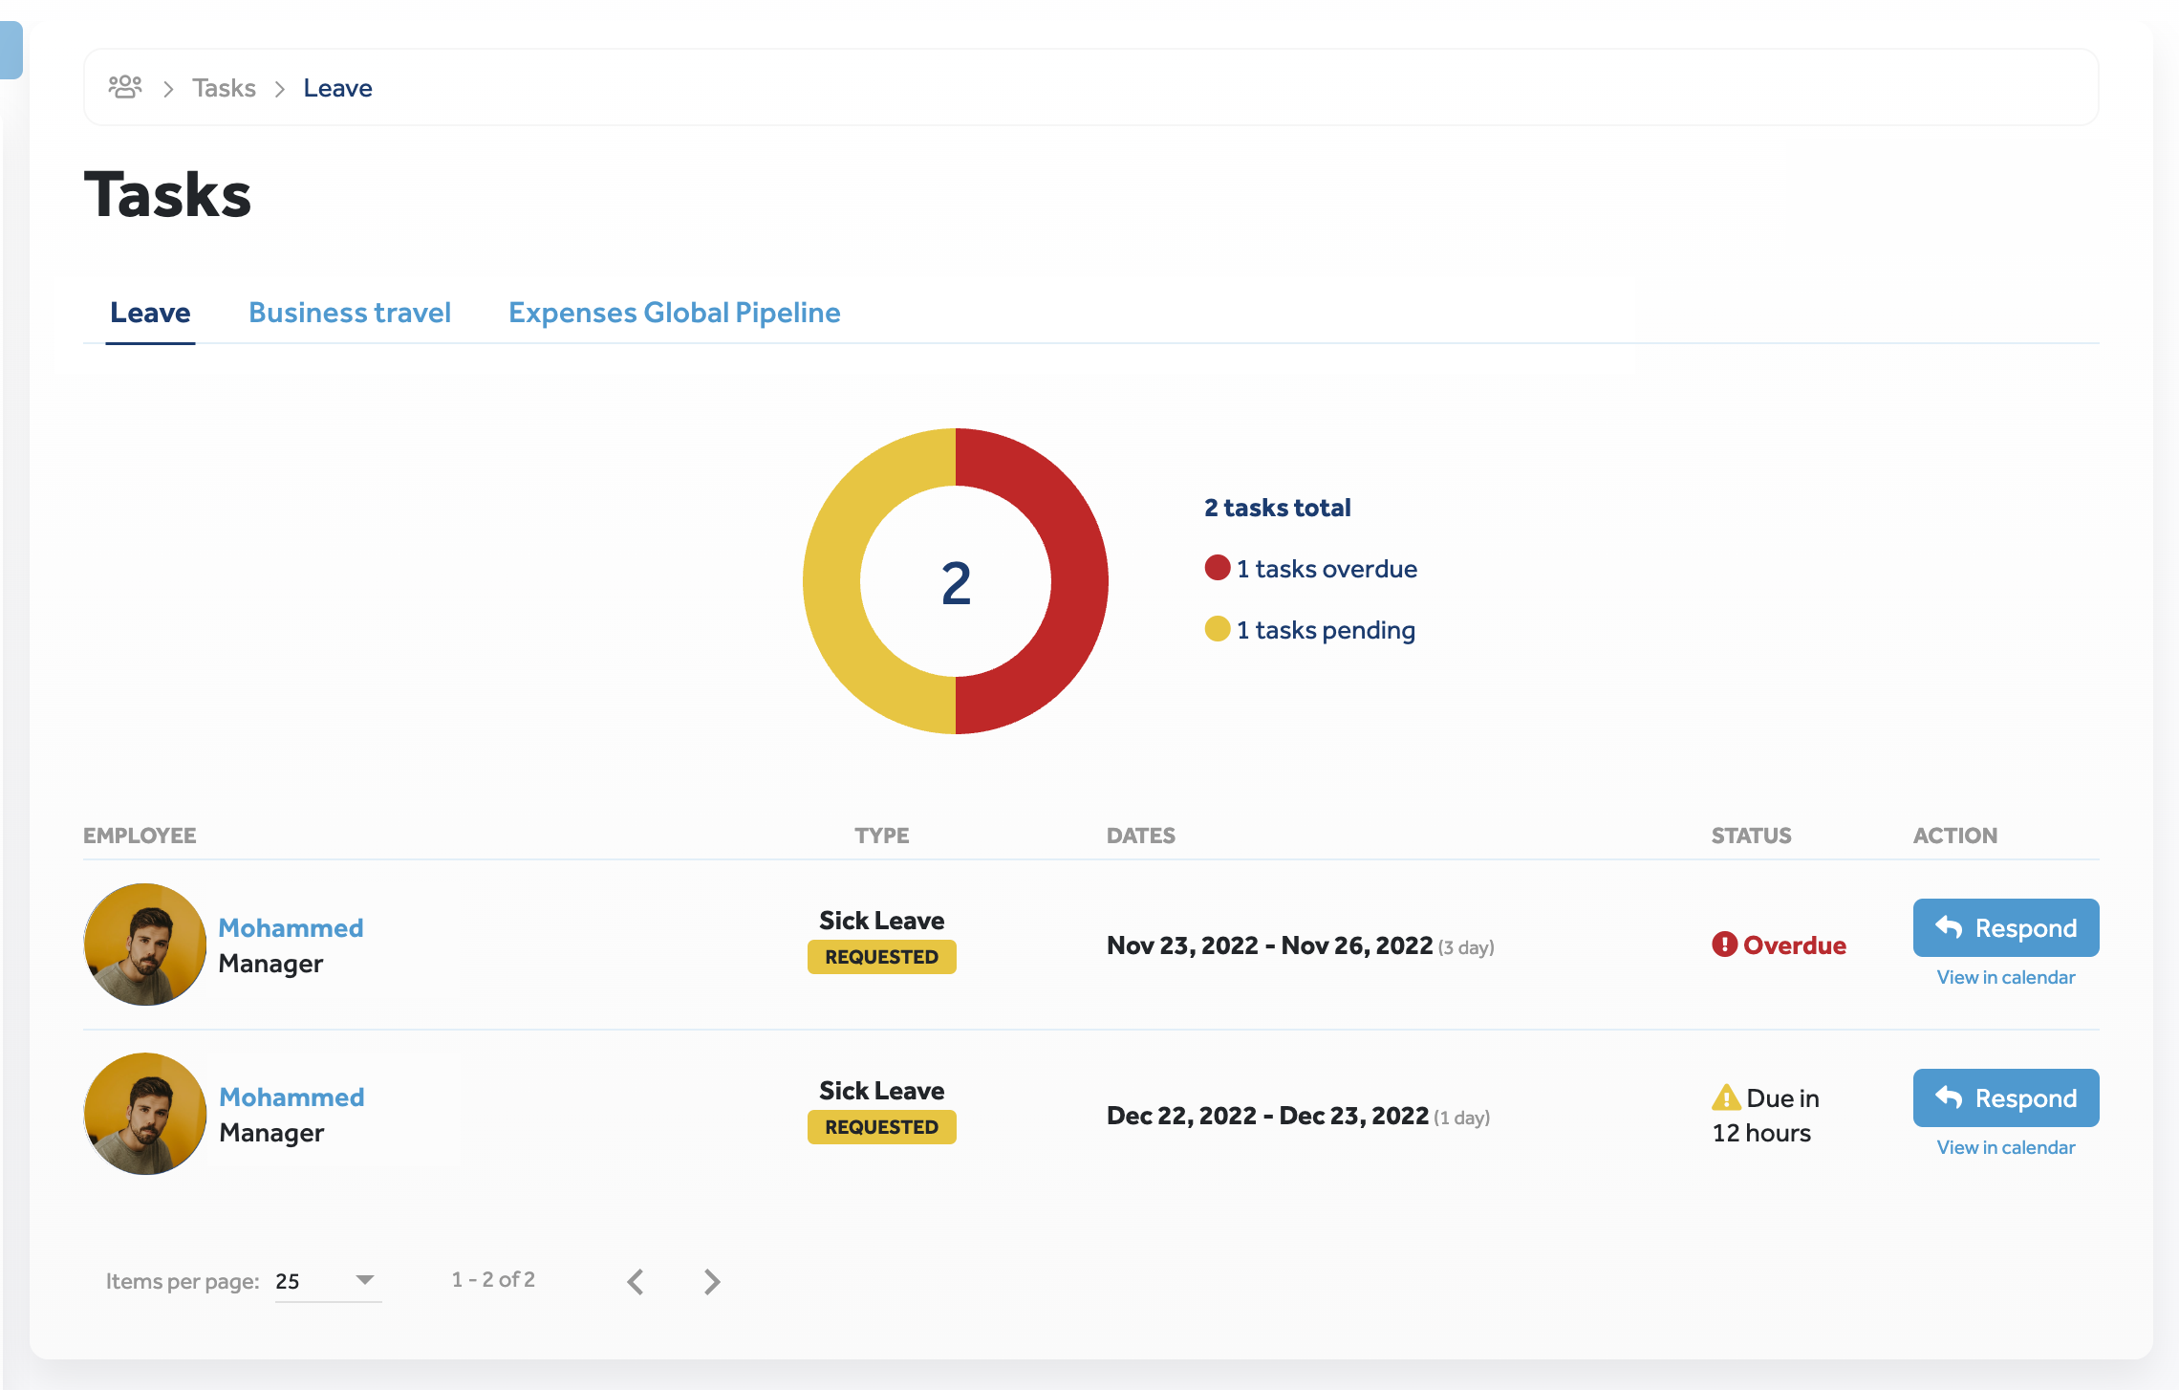Open the Items per page dropdown
The height and width of the screenshot is (1390, 2179).
tap(328, 1281)
